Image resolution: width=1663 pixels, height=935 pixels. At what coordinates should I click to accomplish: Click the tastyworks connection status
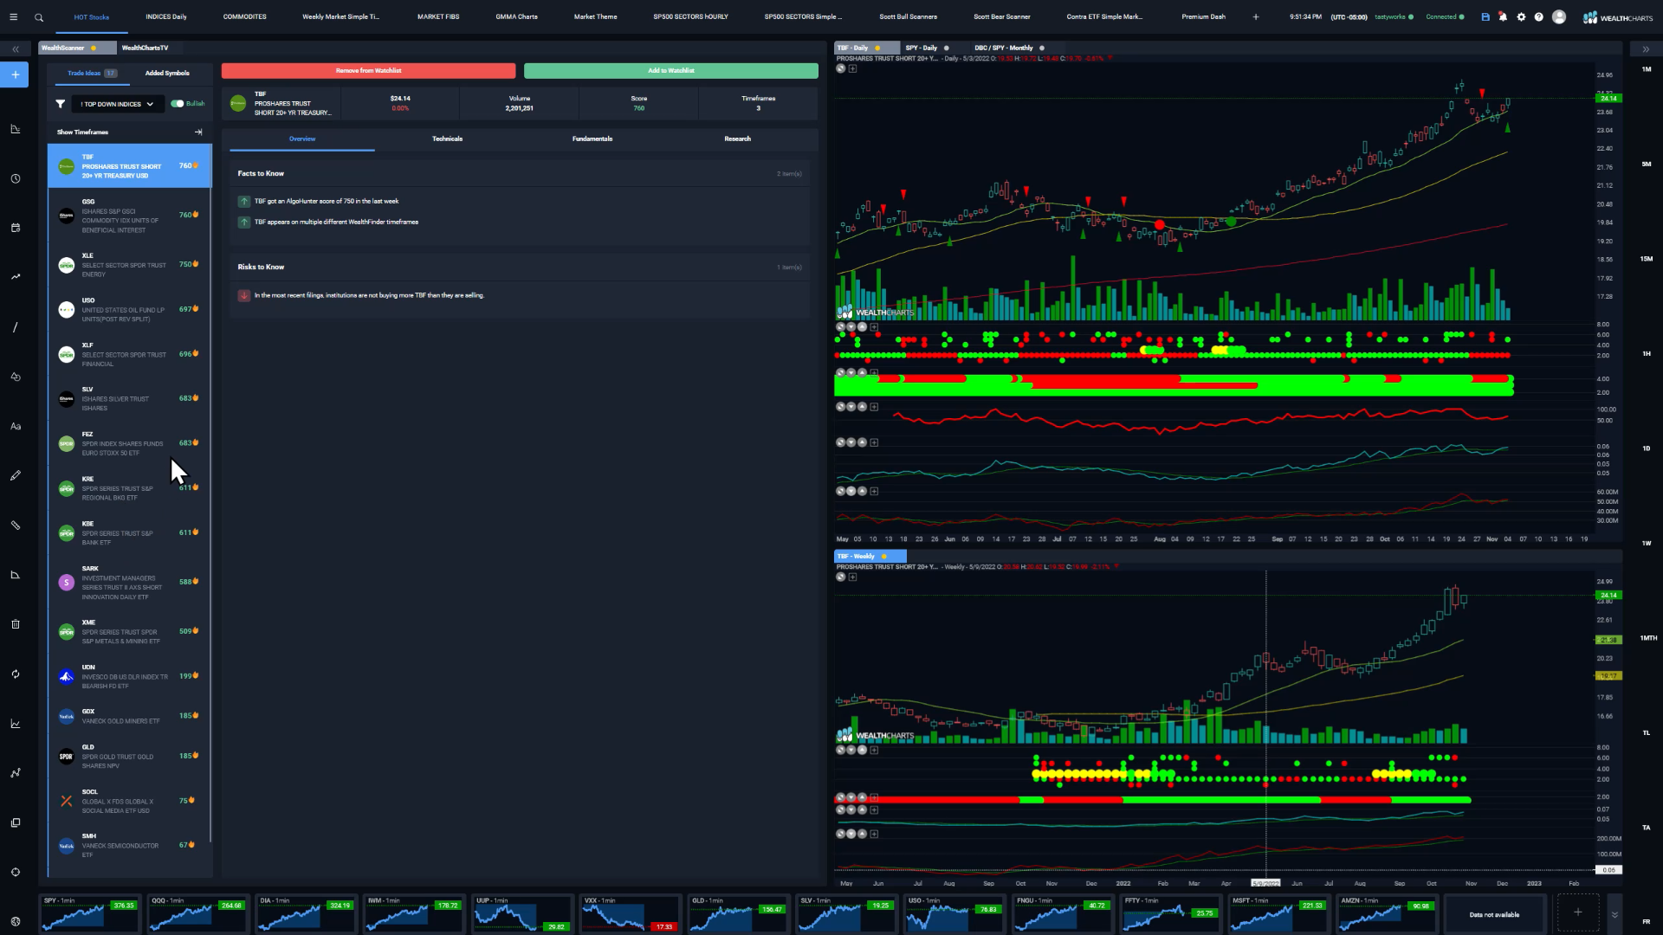pyautogui.click(x=1394, y=16)
